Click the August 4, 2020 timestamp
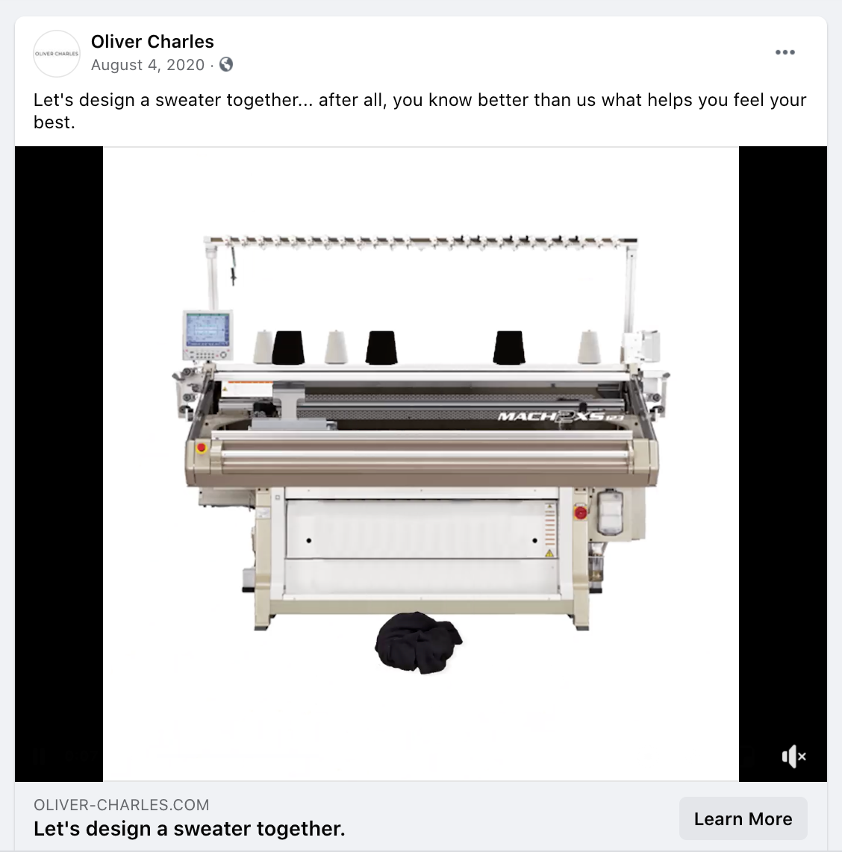Viewport: 842px width, 852px height. pos(147,65)
